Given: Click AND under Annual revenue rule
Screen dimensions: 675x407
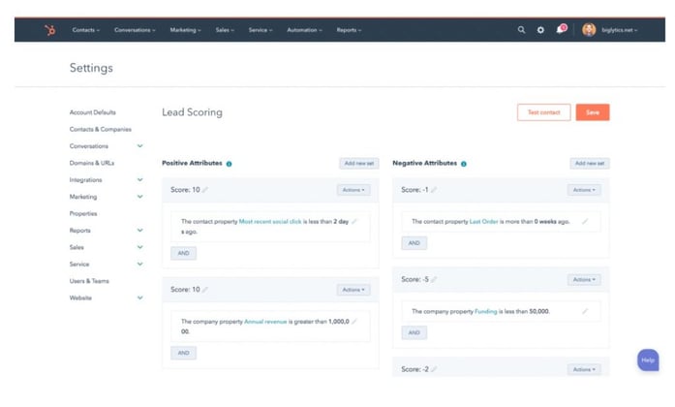Looking at the screenshot, I should pyautogui.click(x=183, y=353).
